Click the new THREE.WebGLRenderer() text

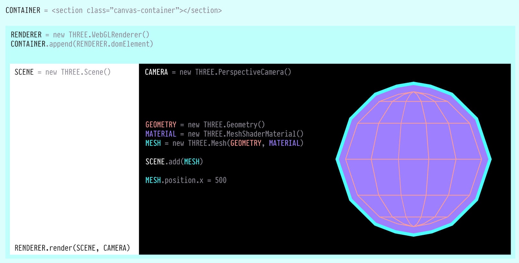pyautogui.click(x=101, y=35)
